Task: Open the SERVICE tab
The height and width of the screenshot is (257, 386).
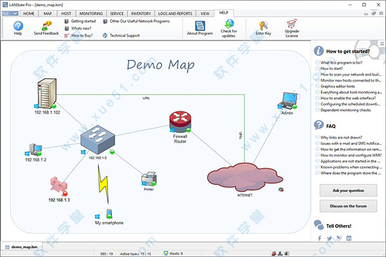Action: [116, 13]
